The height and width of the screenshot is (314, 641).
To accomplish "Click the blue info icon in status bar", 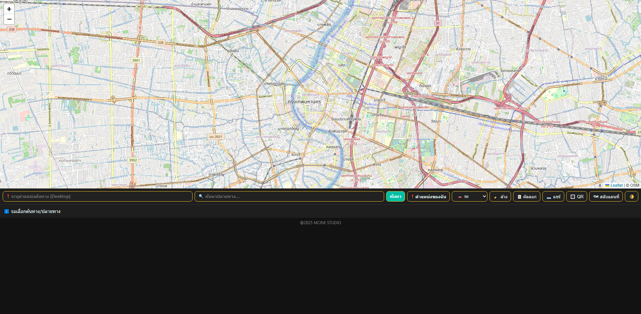I will click(6, 211).
